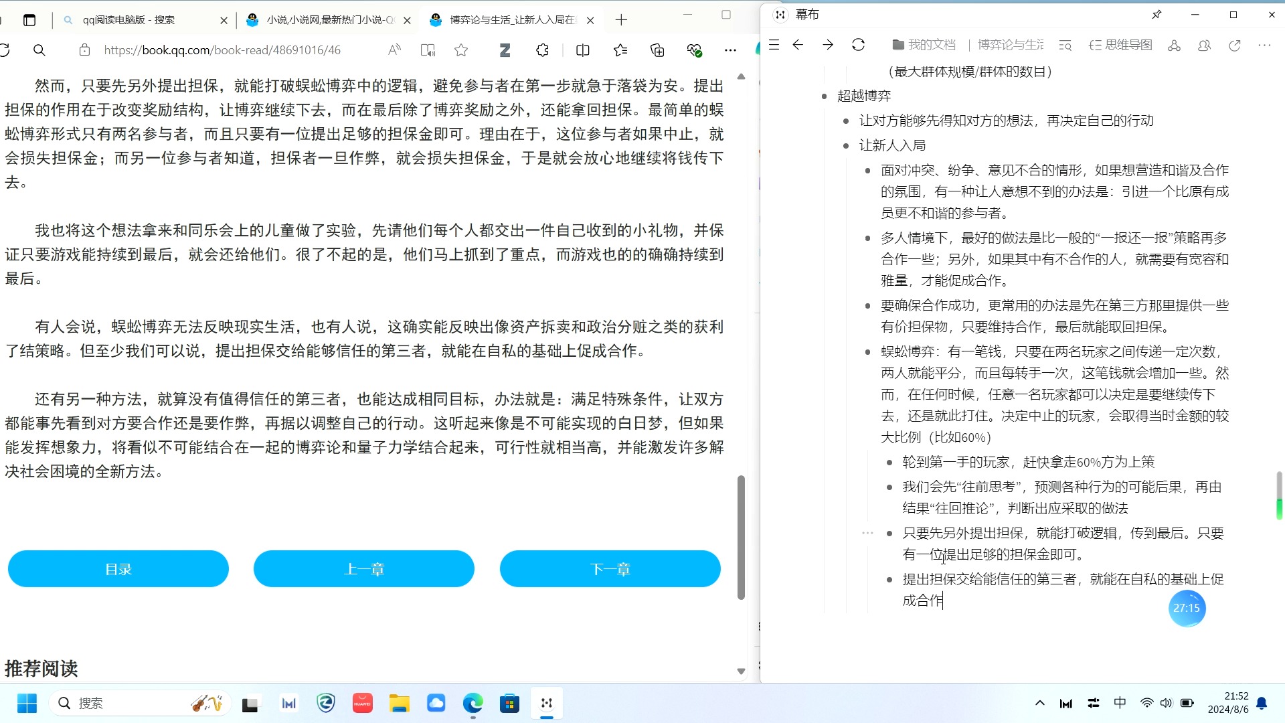Open File Explorer from taskbar

point(400,704)
